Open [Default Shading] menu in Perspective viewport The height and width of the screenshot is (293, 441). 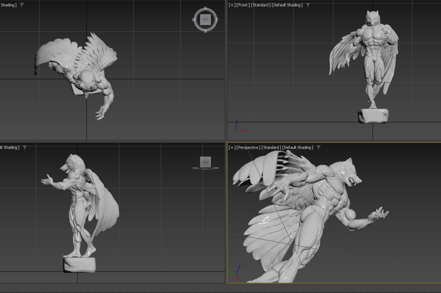tap(298, 147)
